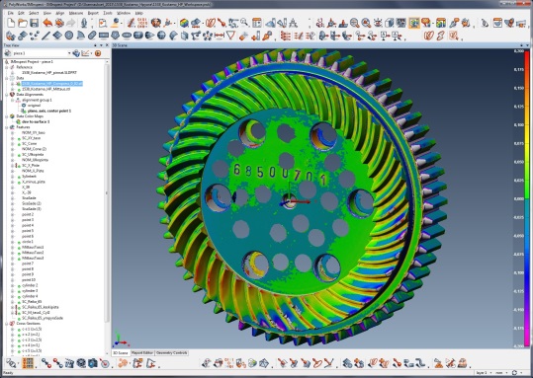Open a project with the folder icon
This screenshot has width=533, height=378.
click(x=23, y=23)
